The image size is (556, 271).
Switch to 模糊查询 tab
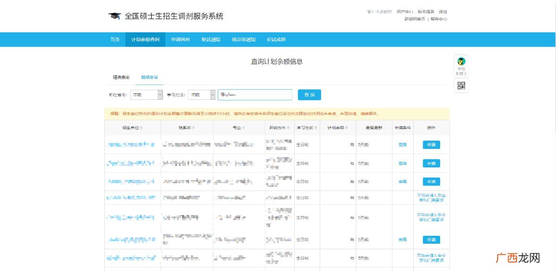(150, 77)
